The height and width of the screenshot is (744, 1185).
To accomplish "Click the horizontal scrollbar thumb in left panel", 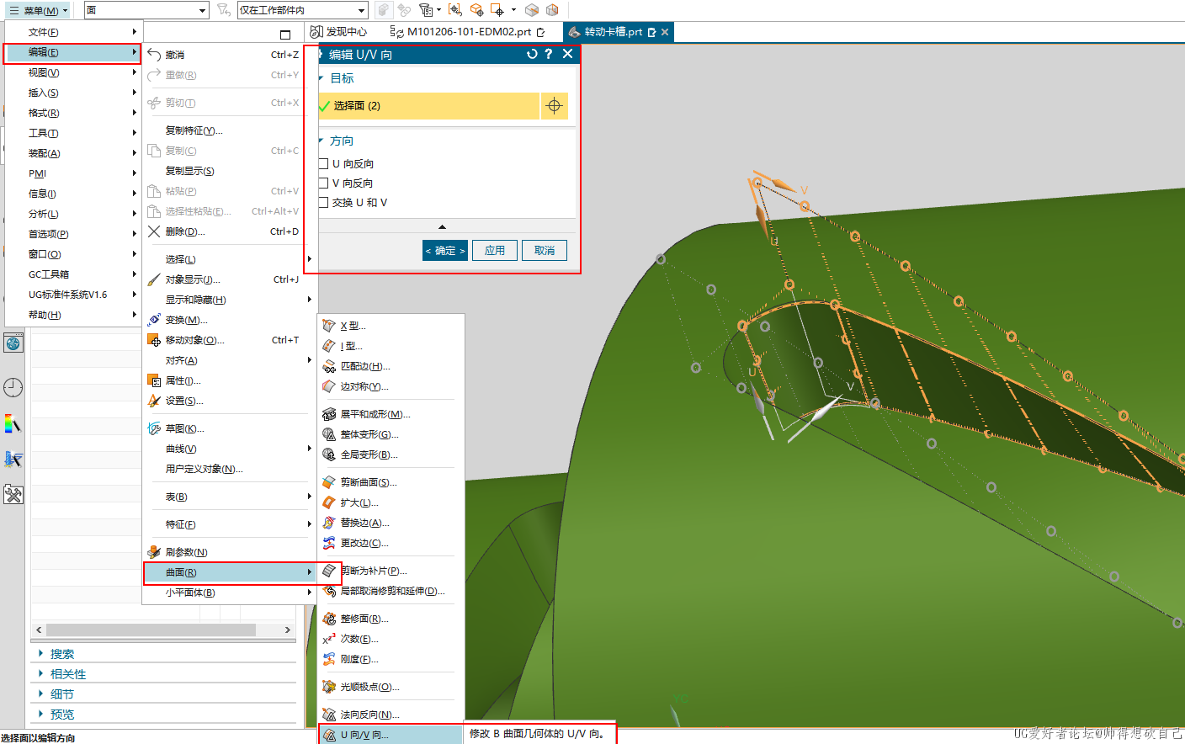I will [x=151, y=630].
